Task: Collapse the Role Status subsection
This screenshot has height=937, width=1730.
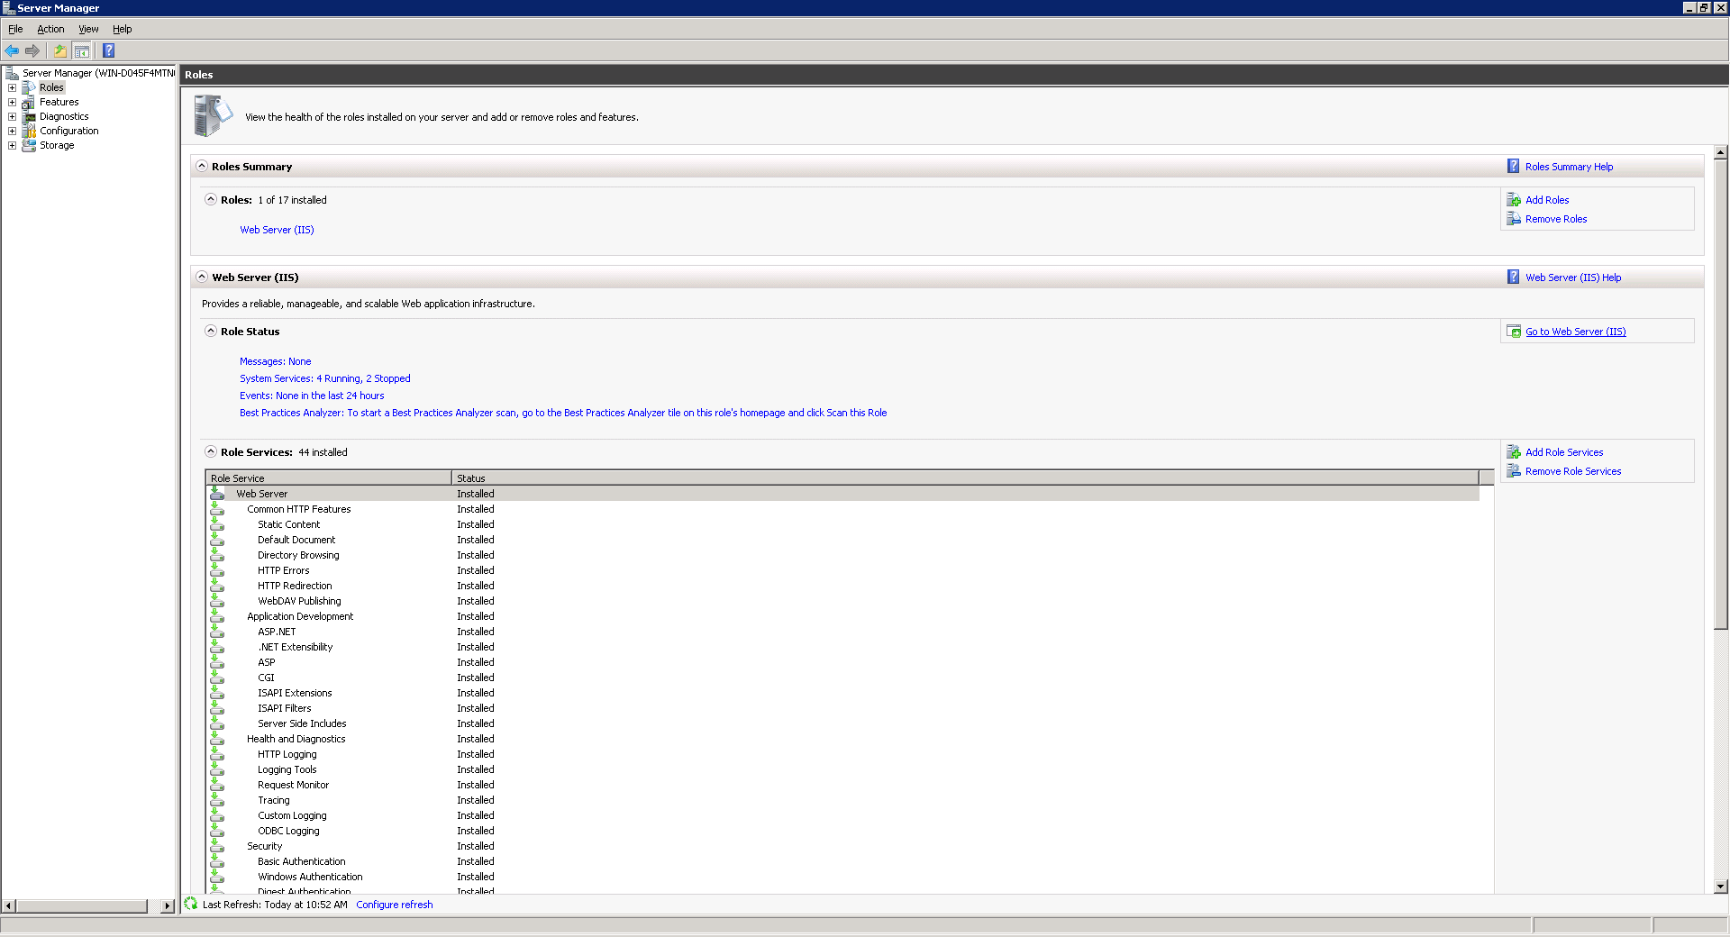Action: point(211,331)
